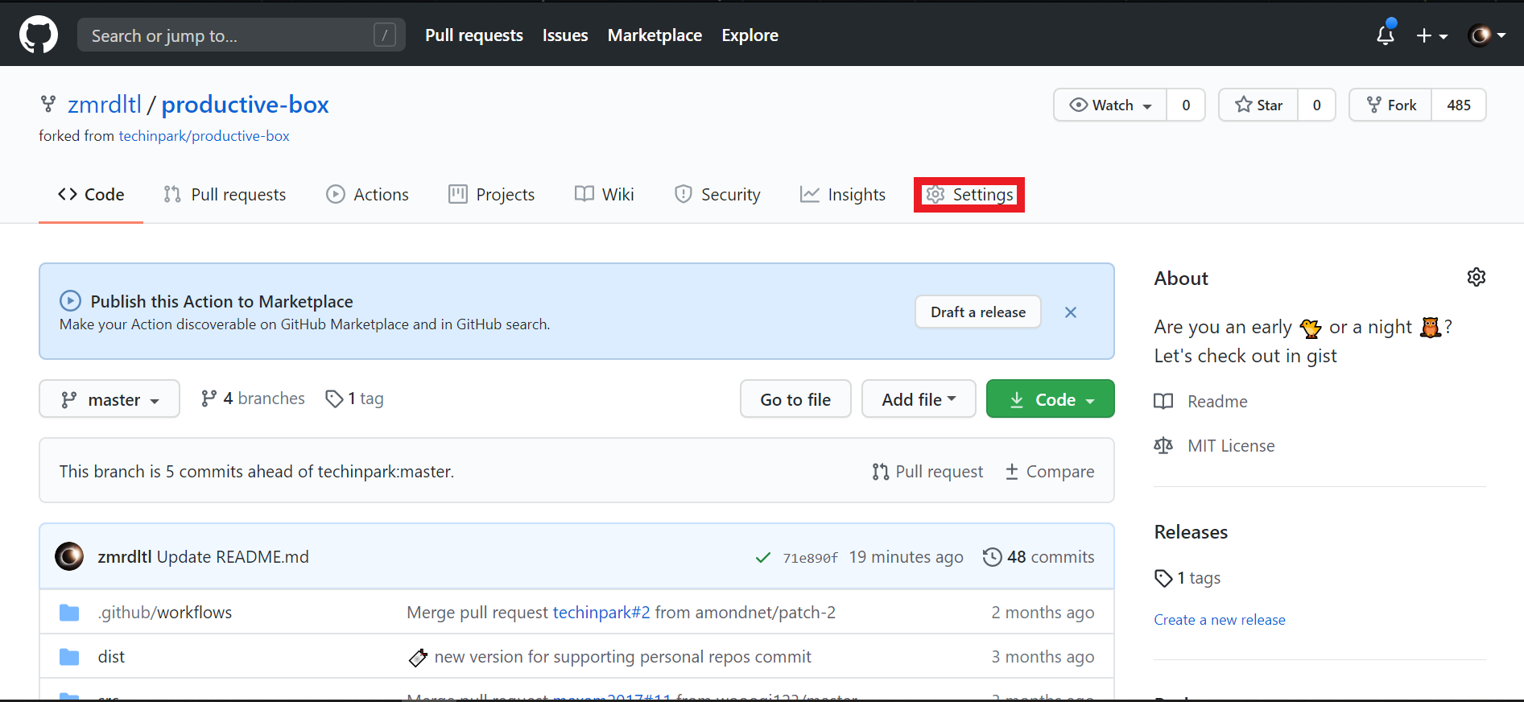Open the plus create-new menu
Viewport: 1524px width, 702px height.
point(1432,35)
